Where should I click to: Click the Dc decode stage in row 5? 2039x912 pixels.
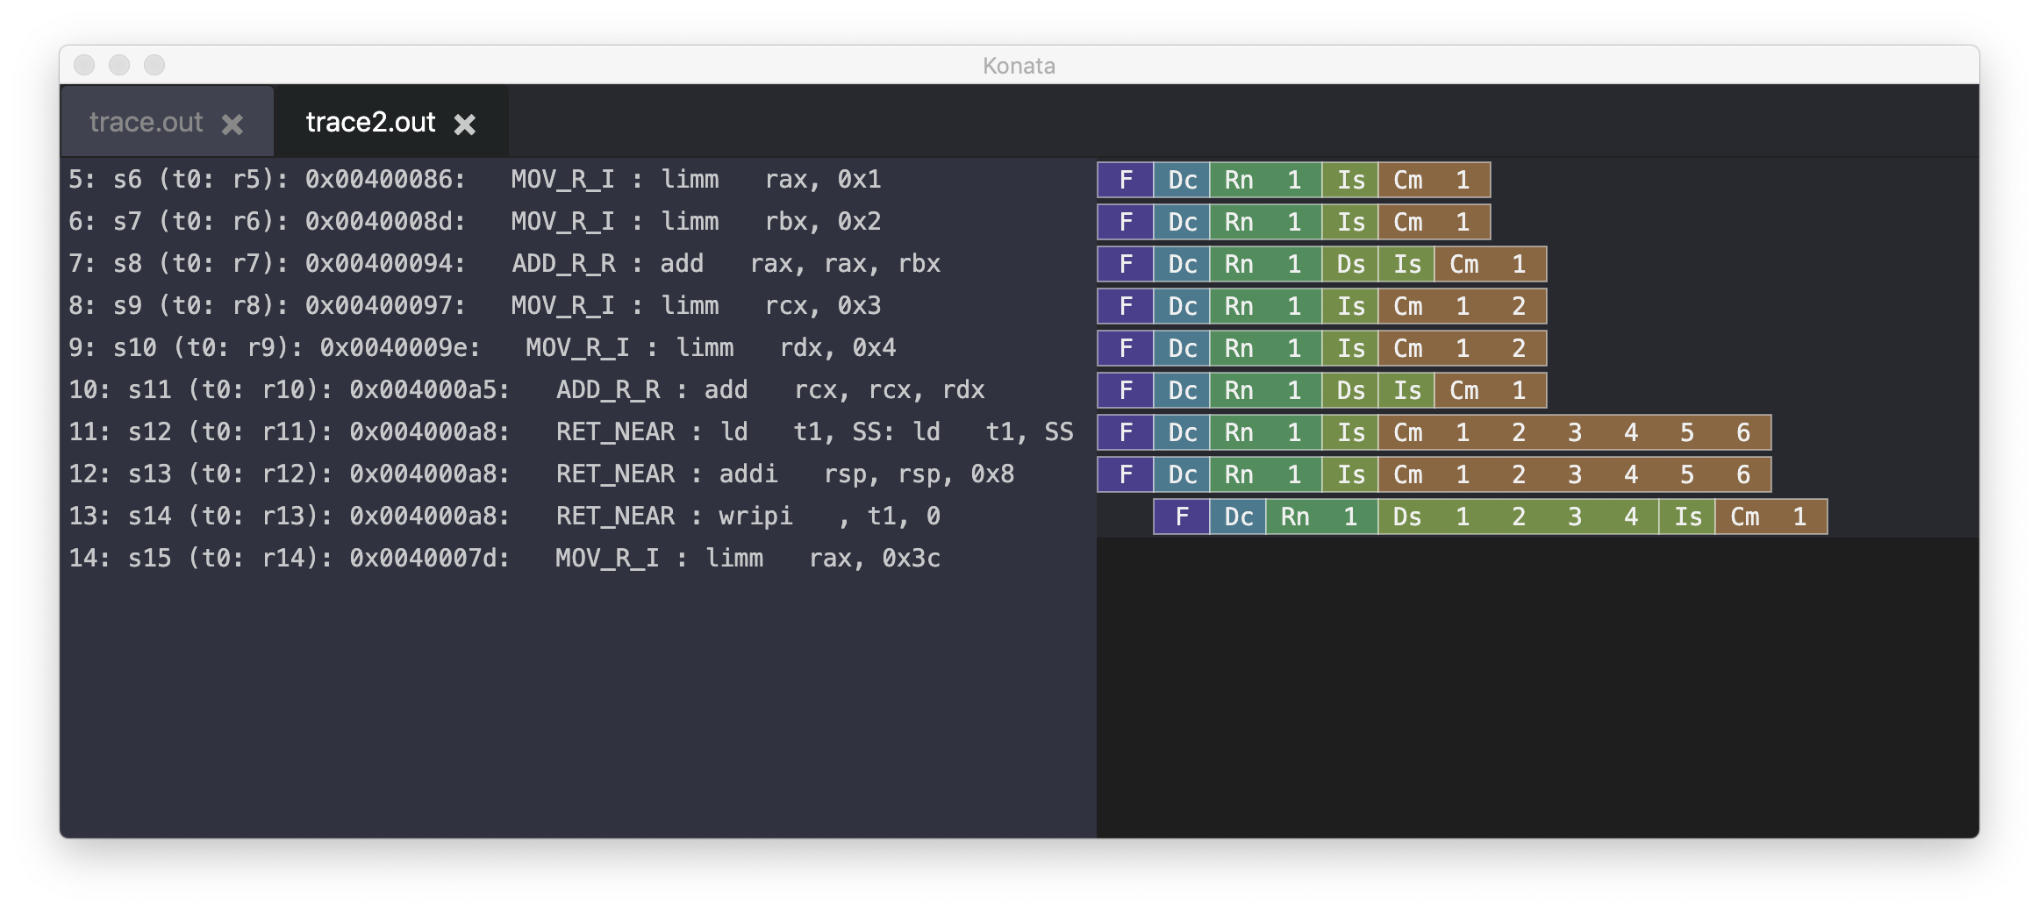pyautogui.click(x=1182, y=181)
